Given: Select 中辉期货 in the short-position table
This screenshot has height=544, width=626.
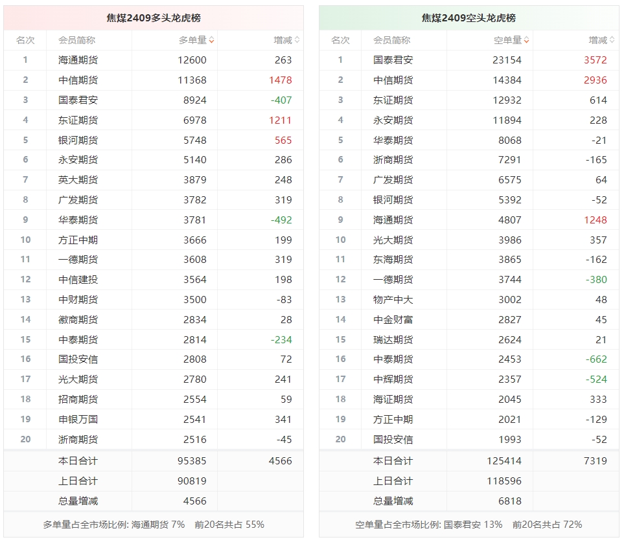Looking at the screenshot, I should (393, 380).
